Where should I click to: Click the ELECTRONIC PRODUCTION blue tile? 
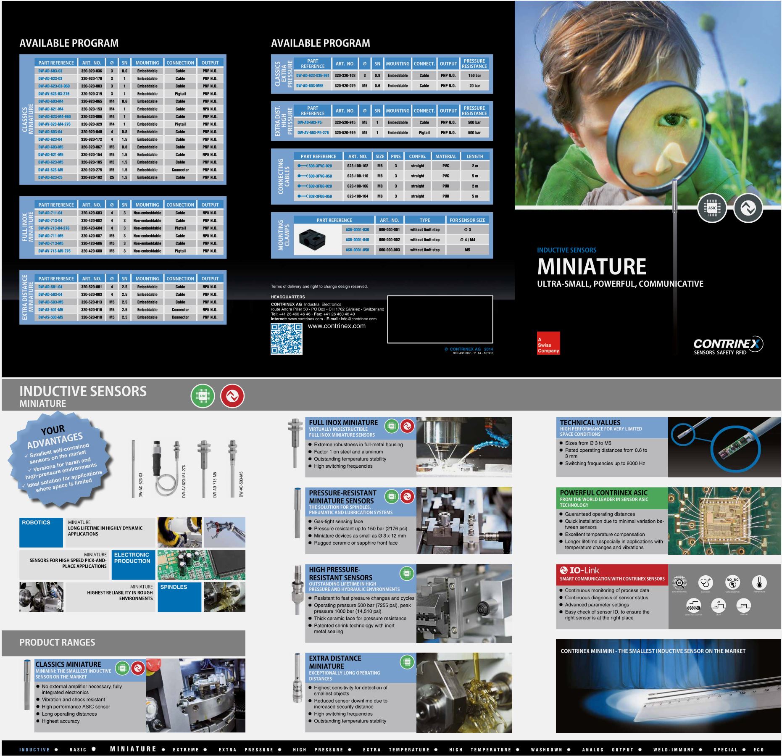tap(134, 565)
